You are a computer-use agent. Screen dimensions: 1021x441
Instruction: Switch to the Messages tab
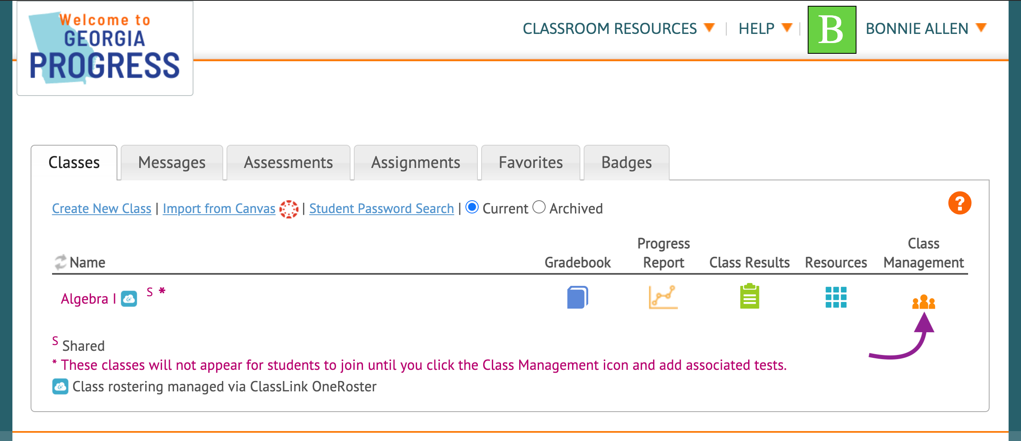pos(172,163)
